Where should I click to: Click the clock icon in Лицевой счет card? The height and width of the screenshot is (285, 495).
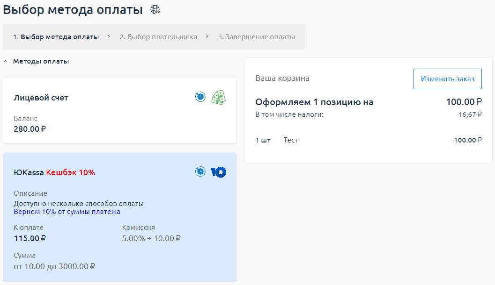[x=200, y=97]
